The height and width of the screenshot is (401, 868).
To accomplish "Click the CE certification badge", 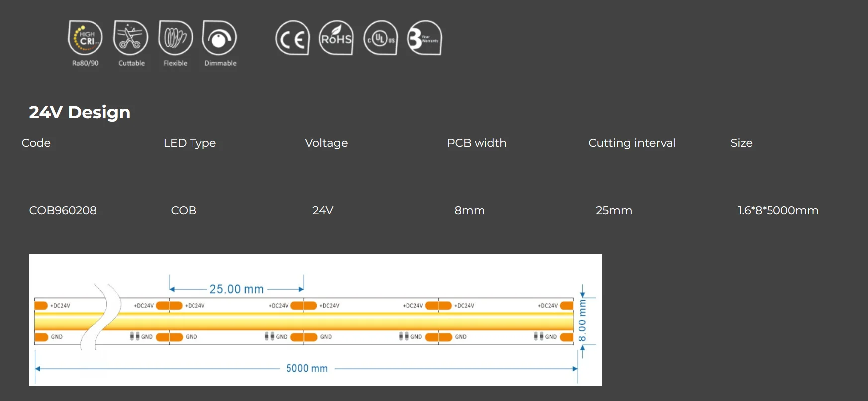I will (x=292, y=38).
